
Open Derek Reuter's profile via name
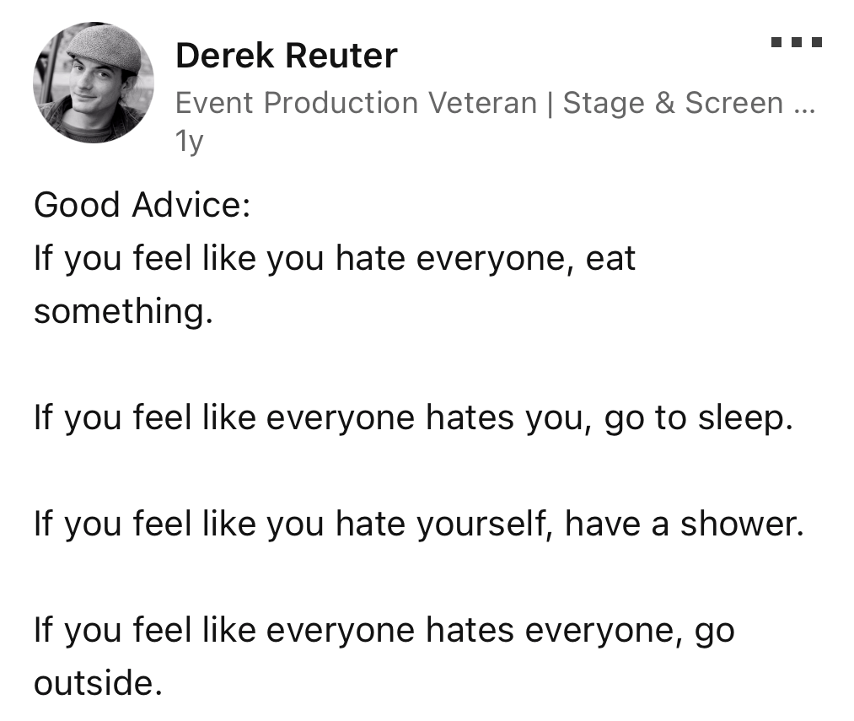pos(286,56)
